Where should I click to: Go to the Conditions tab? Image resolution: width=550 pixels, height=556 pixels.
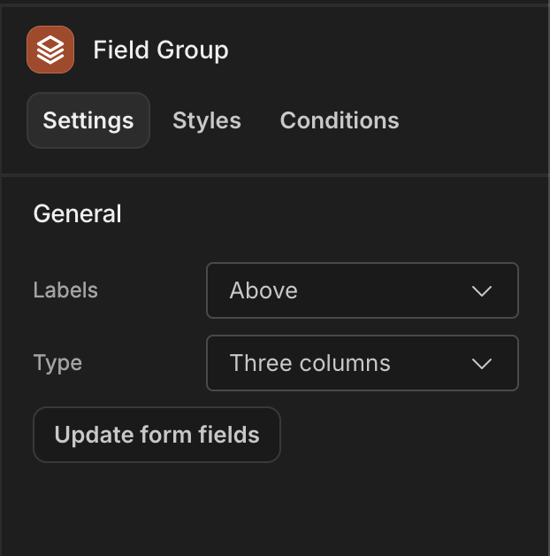pyautogui.click(x=340, y=120)
